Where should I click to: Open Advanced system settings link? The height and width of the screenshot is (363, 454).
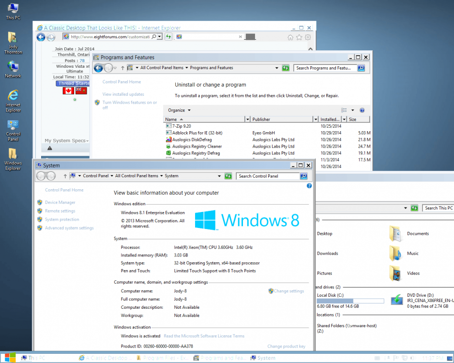coord(69,228)
